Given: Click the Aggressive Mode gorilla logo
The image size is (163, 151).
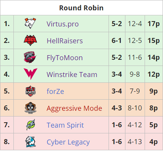Looking at the screenshot, I should 30,108.
